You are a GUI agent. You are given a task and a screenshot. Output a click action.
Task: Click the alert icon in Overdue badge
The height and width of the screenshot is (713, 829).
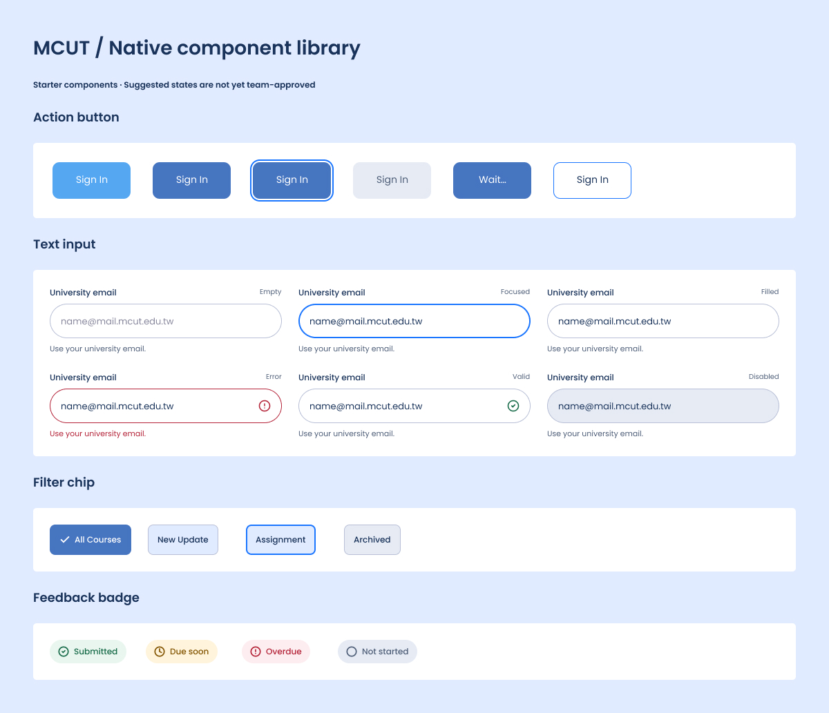point(256,652)
